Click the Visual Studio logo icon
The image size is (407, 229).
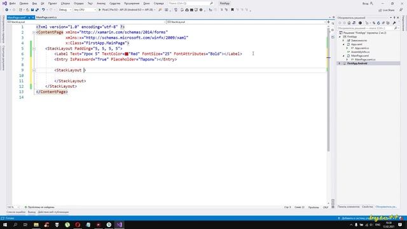coord(4,3)
